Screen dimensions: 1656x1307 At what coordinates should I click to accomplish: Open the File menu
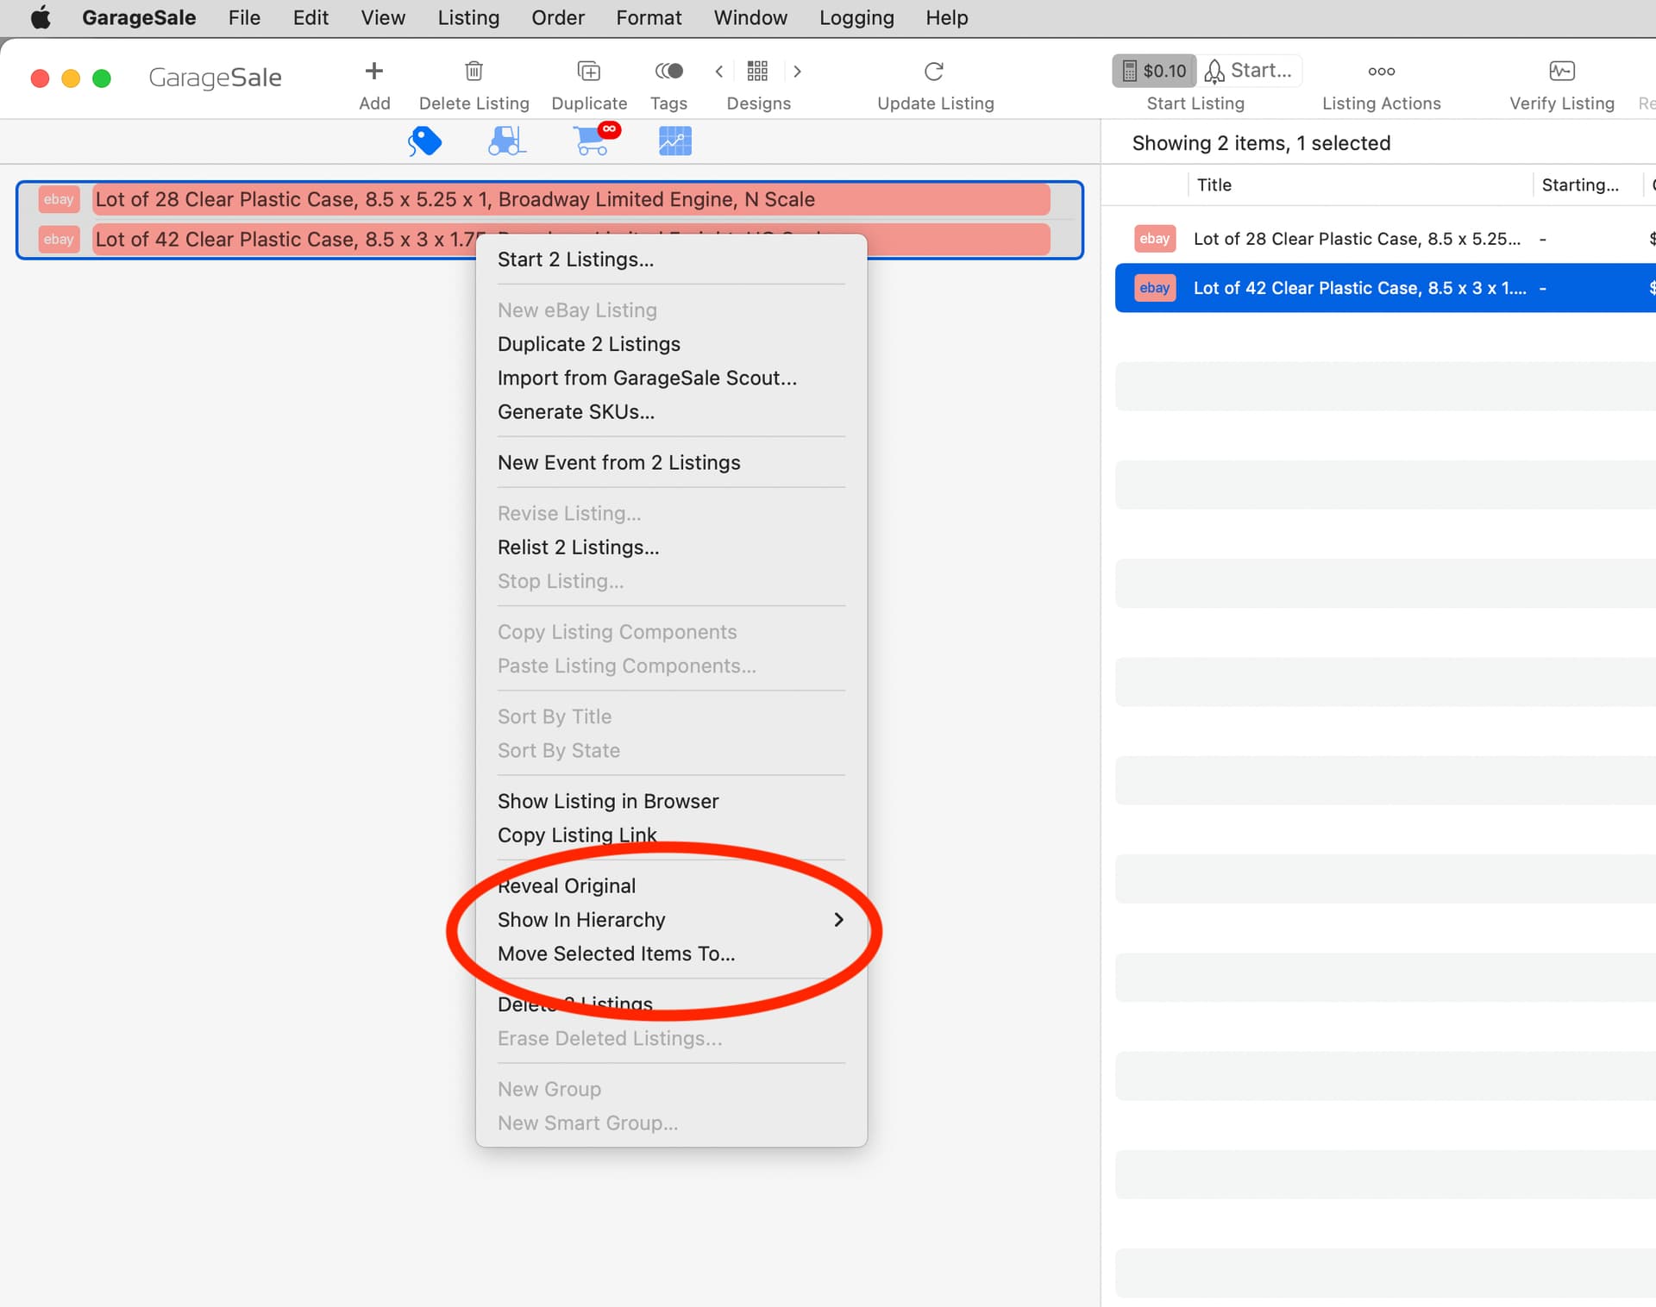[x=244, y=18]
